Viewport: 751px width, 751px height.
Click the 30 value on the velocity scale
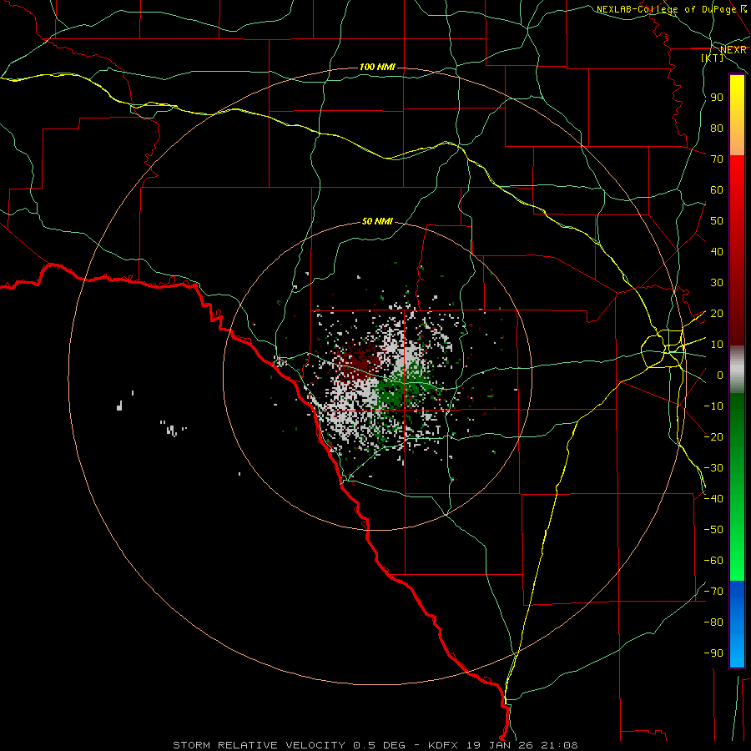[717, 283]
